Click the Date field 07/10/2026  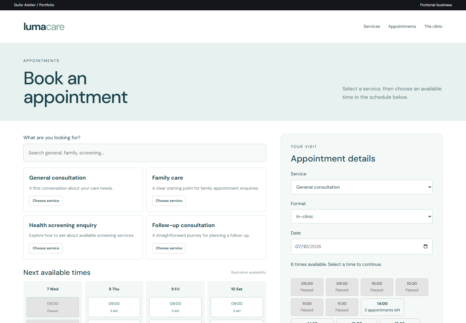[361, 246]
